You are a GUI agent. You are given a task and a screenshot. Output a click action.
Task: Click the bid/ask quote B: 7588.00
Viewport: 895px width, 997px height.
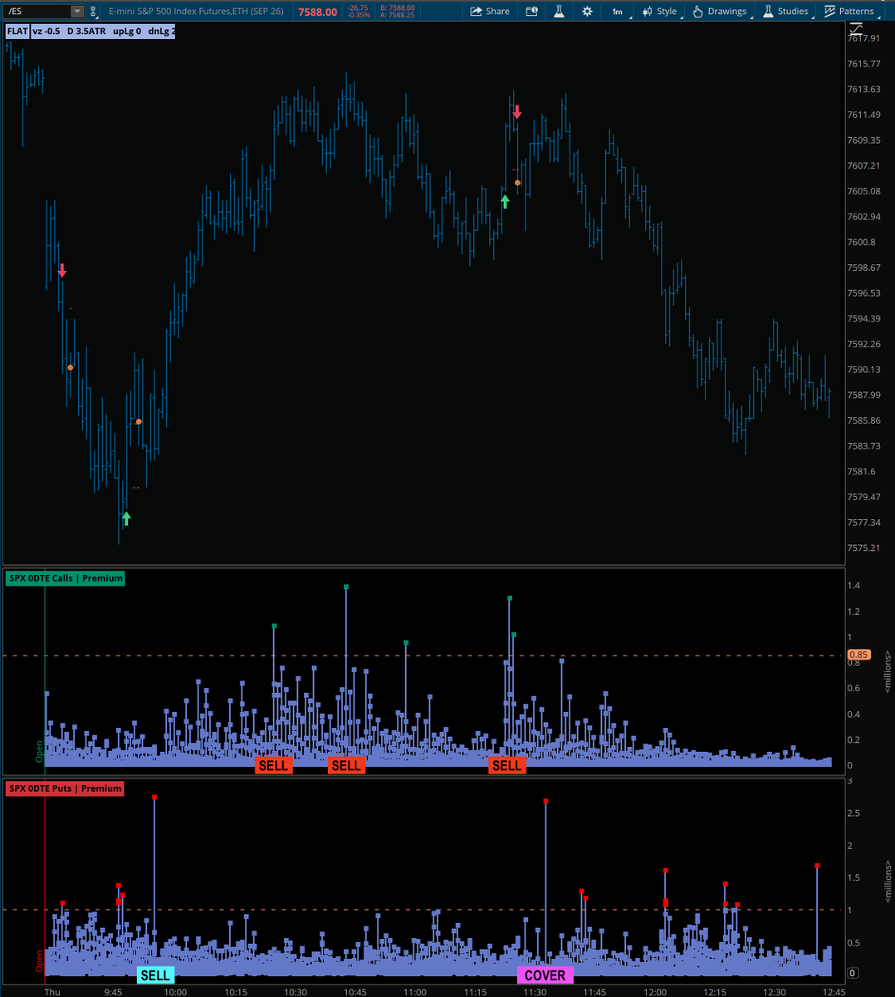(397, 8)
